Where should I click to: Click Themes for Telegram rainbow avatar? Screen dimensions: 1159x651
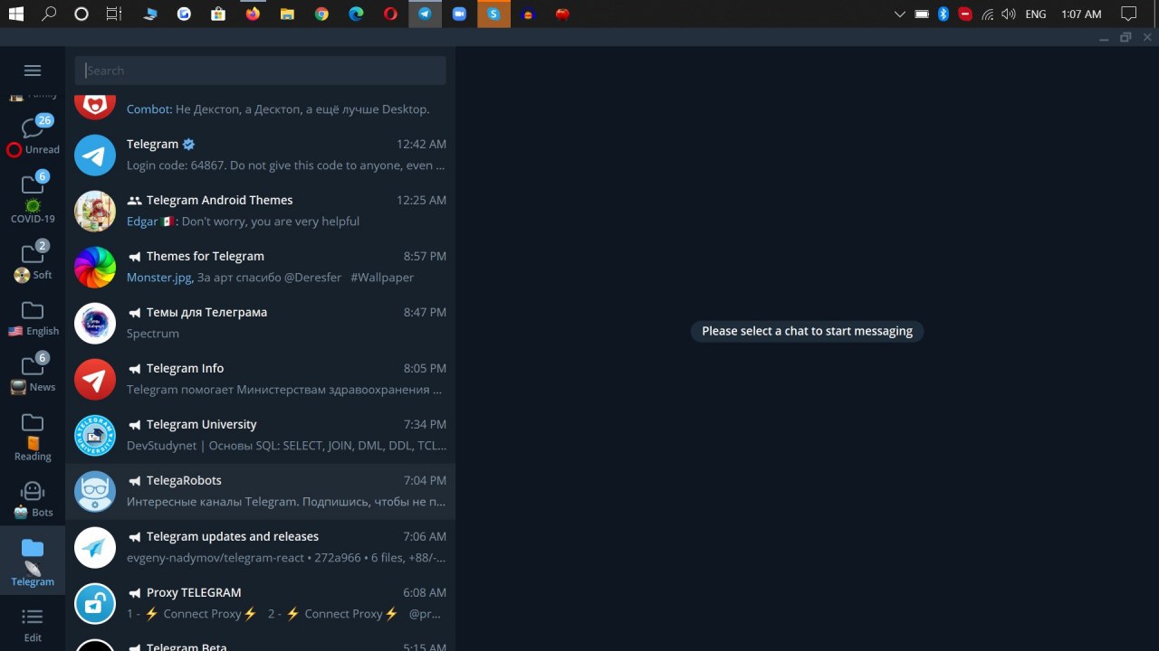click(95, 267)
